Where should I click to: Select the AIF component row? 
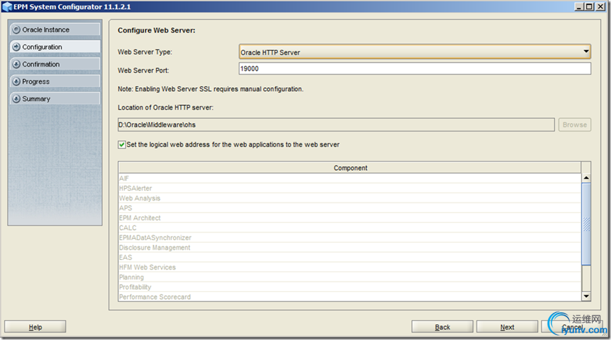[349, 178]
